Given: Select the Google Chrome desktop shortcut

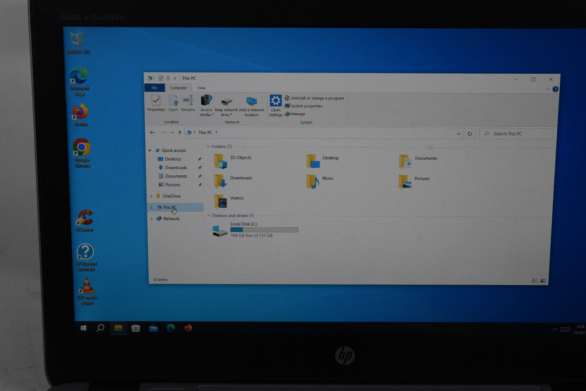Looking at the screenshot, I should 82,153.
